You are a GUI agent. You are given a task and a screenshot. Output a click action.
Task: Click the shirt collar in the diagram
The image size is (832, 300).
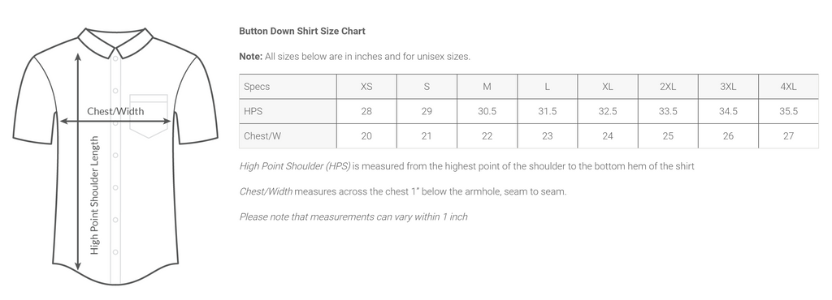coord(115,41)
